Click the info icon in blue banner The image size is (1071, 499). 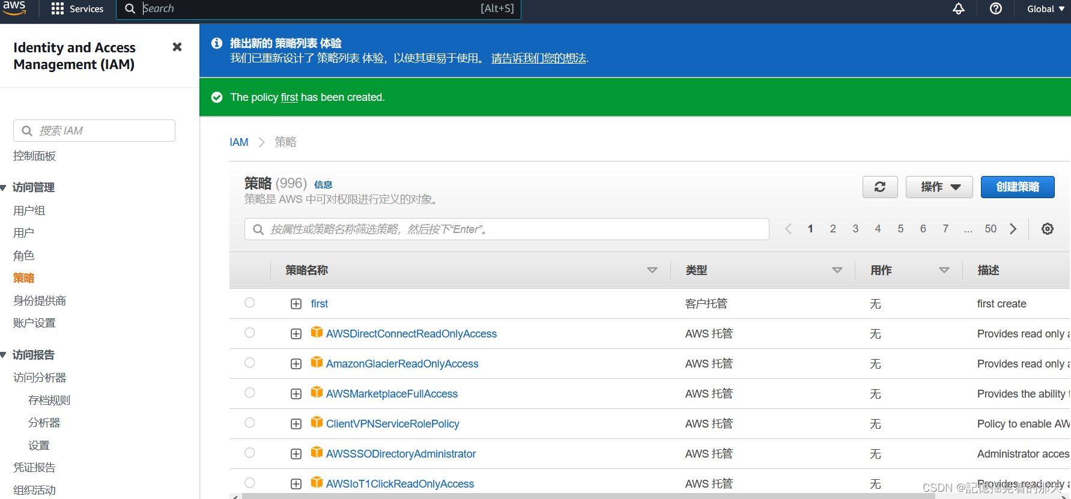click(x=217, y=43)
